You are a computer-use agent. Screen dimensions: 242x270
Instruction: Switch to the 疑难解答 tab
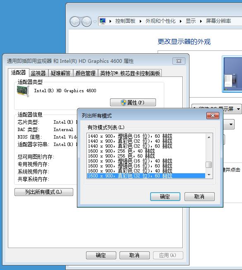[61, 73]
